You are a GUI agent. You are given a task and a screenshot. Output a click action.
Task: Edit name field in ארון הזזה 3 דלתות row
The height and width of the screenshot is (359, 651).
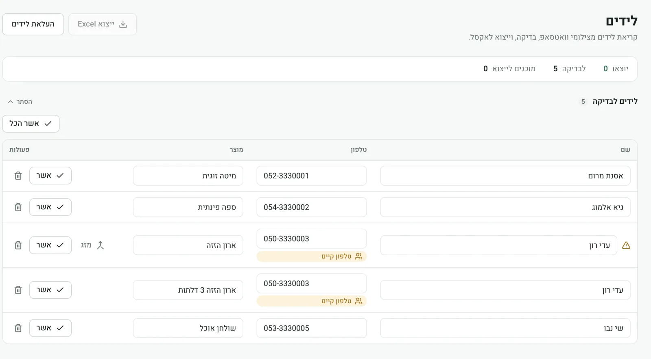(505, 290)
